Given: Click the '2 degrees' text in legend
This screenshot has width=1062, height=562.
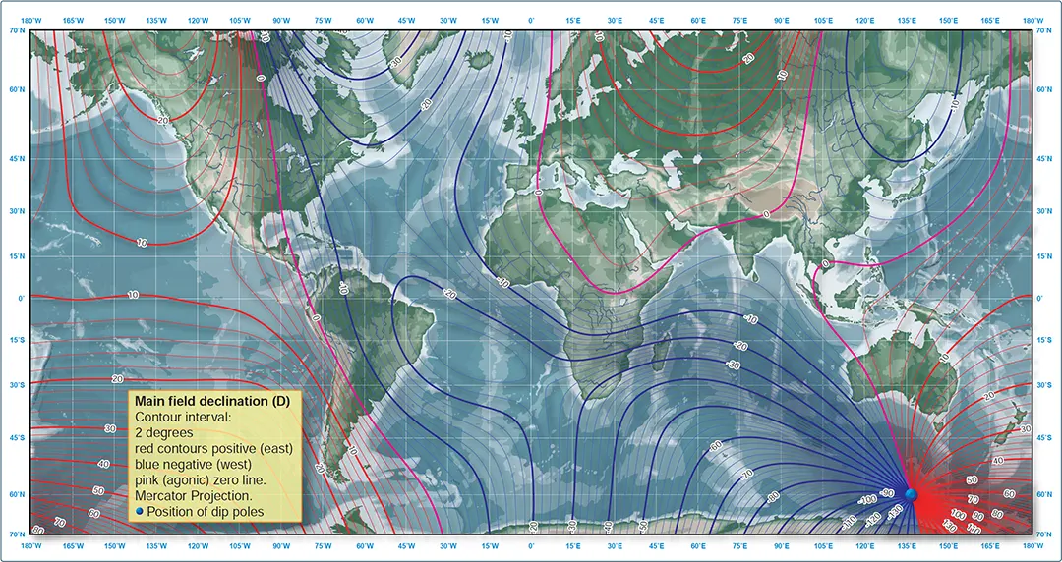Looking at the screenshot, I should [164, 432].
